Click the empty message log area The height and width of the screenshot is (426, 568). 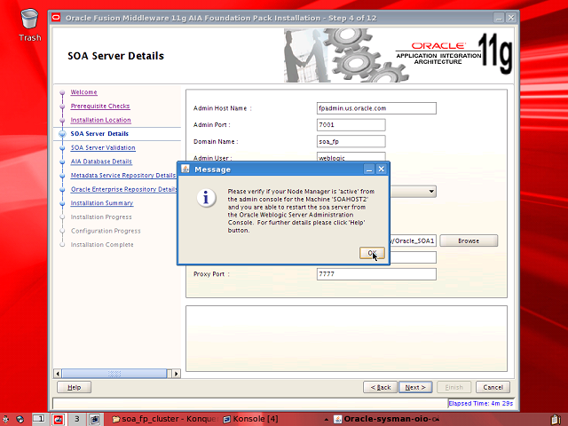tap(346, 338)
